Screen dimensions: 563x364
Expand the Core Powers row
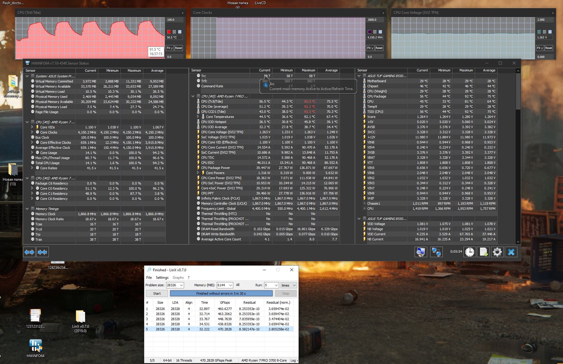[198, 173]
